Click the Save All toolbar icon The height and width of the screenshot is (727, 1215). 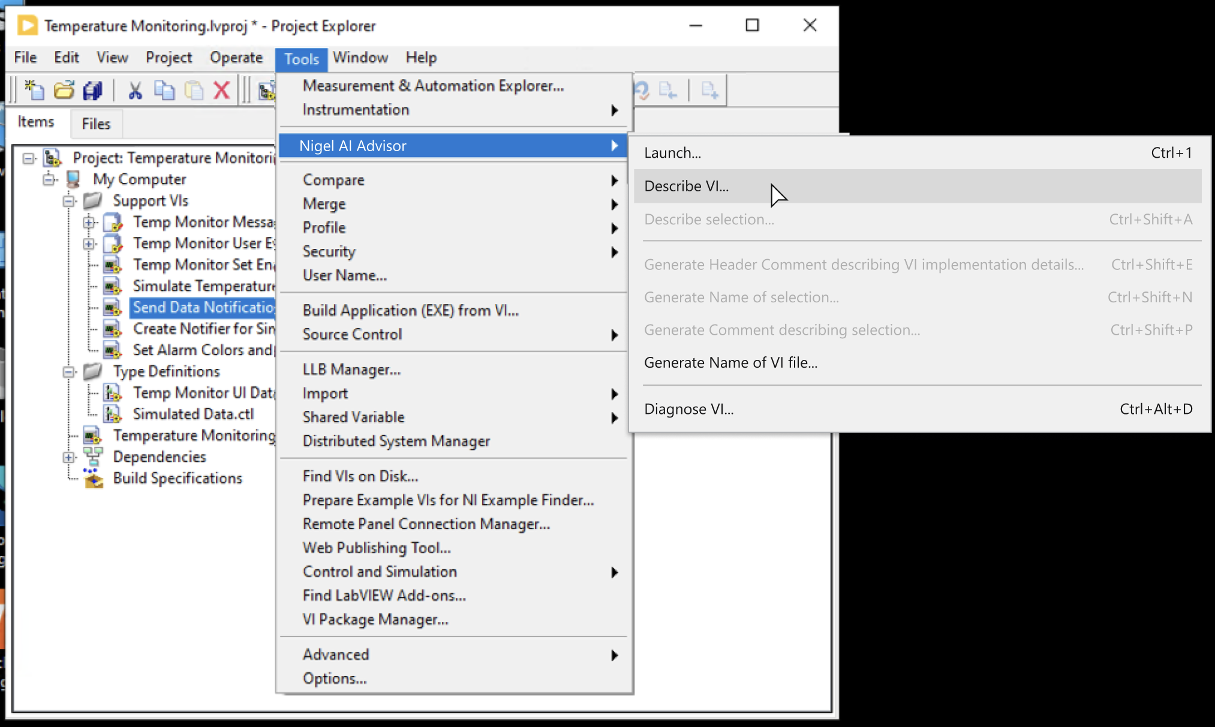(92, 91)
